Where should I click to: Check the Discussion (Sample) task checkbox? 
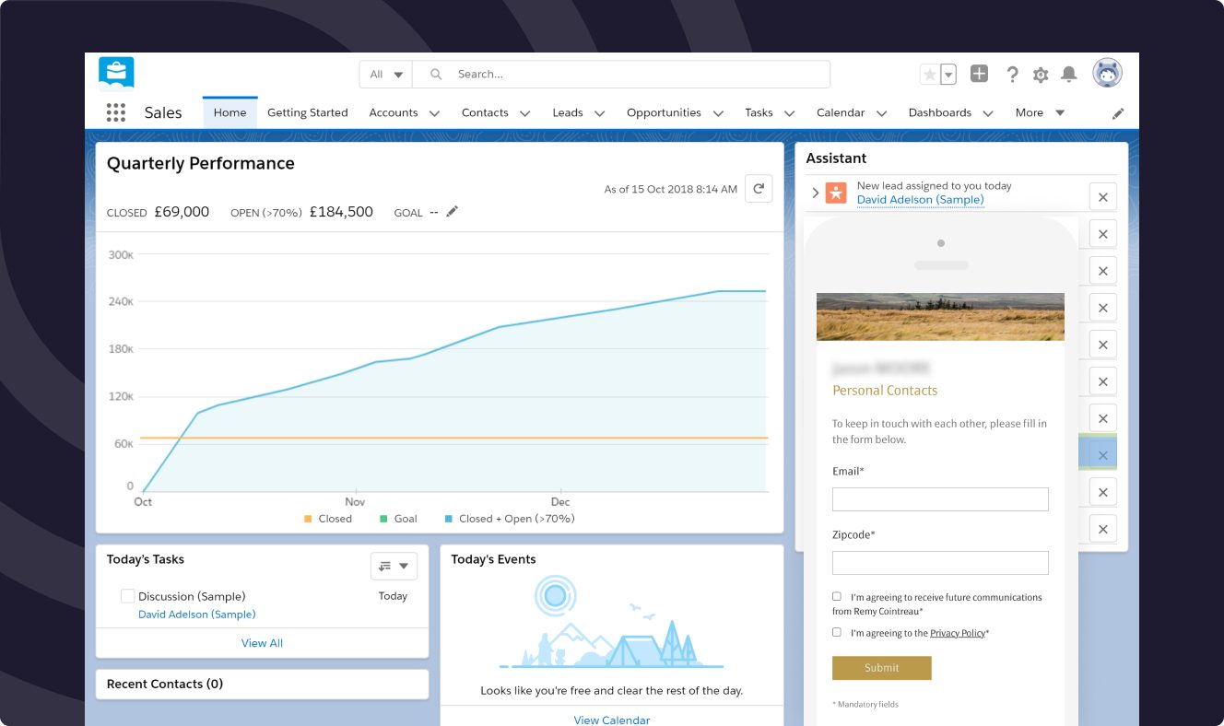pyautogui.click(x=128, y=596)
